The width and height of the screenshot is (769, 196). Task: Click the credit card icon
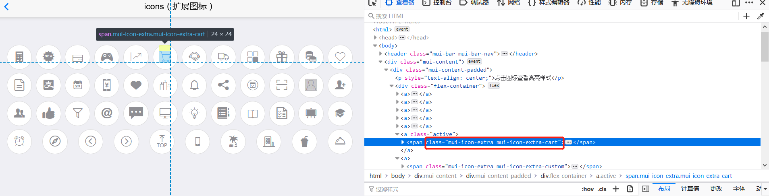pos(78,58)
